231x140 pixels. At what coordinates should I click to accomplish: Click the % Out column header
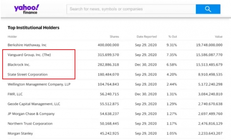pos(173,36)
